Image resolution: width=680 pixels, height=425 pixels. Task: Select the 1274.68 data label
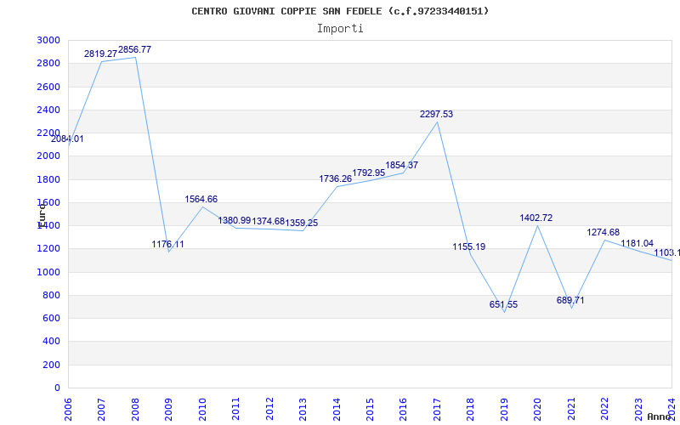point(603,232)
